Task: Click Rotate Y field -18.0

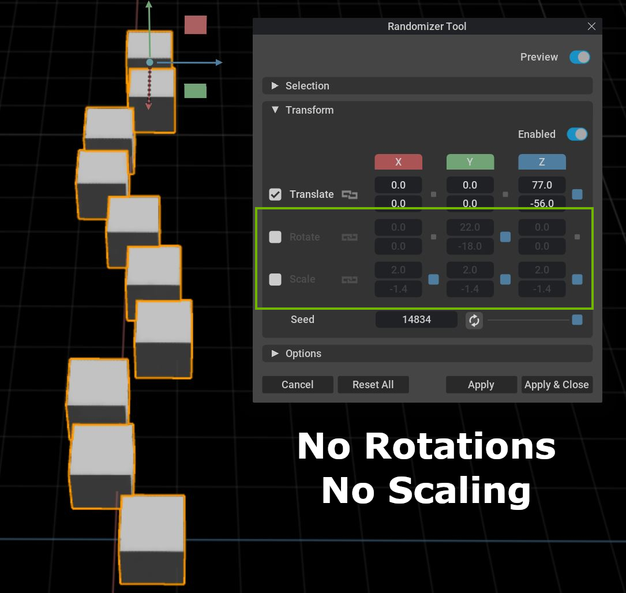Action: [x=470, y=246]
